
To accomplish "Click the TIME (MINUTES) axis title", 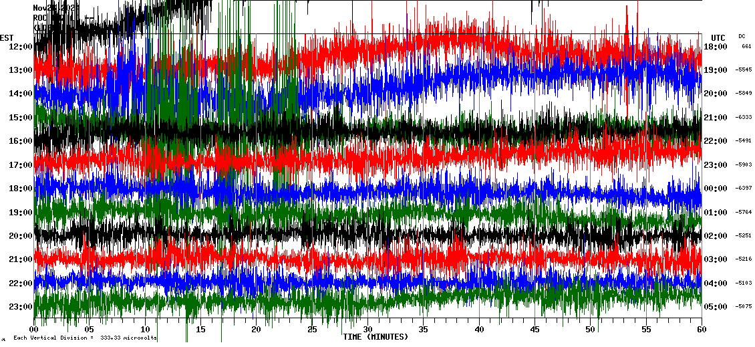I will tap(375, 337).
